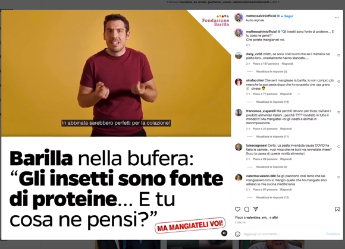This screenshot has width=345, height=249.
Task: Open the three-dot post options menu
Action: click(x=337, y=18)
